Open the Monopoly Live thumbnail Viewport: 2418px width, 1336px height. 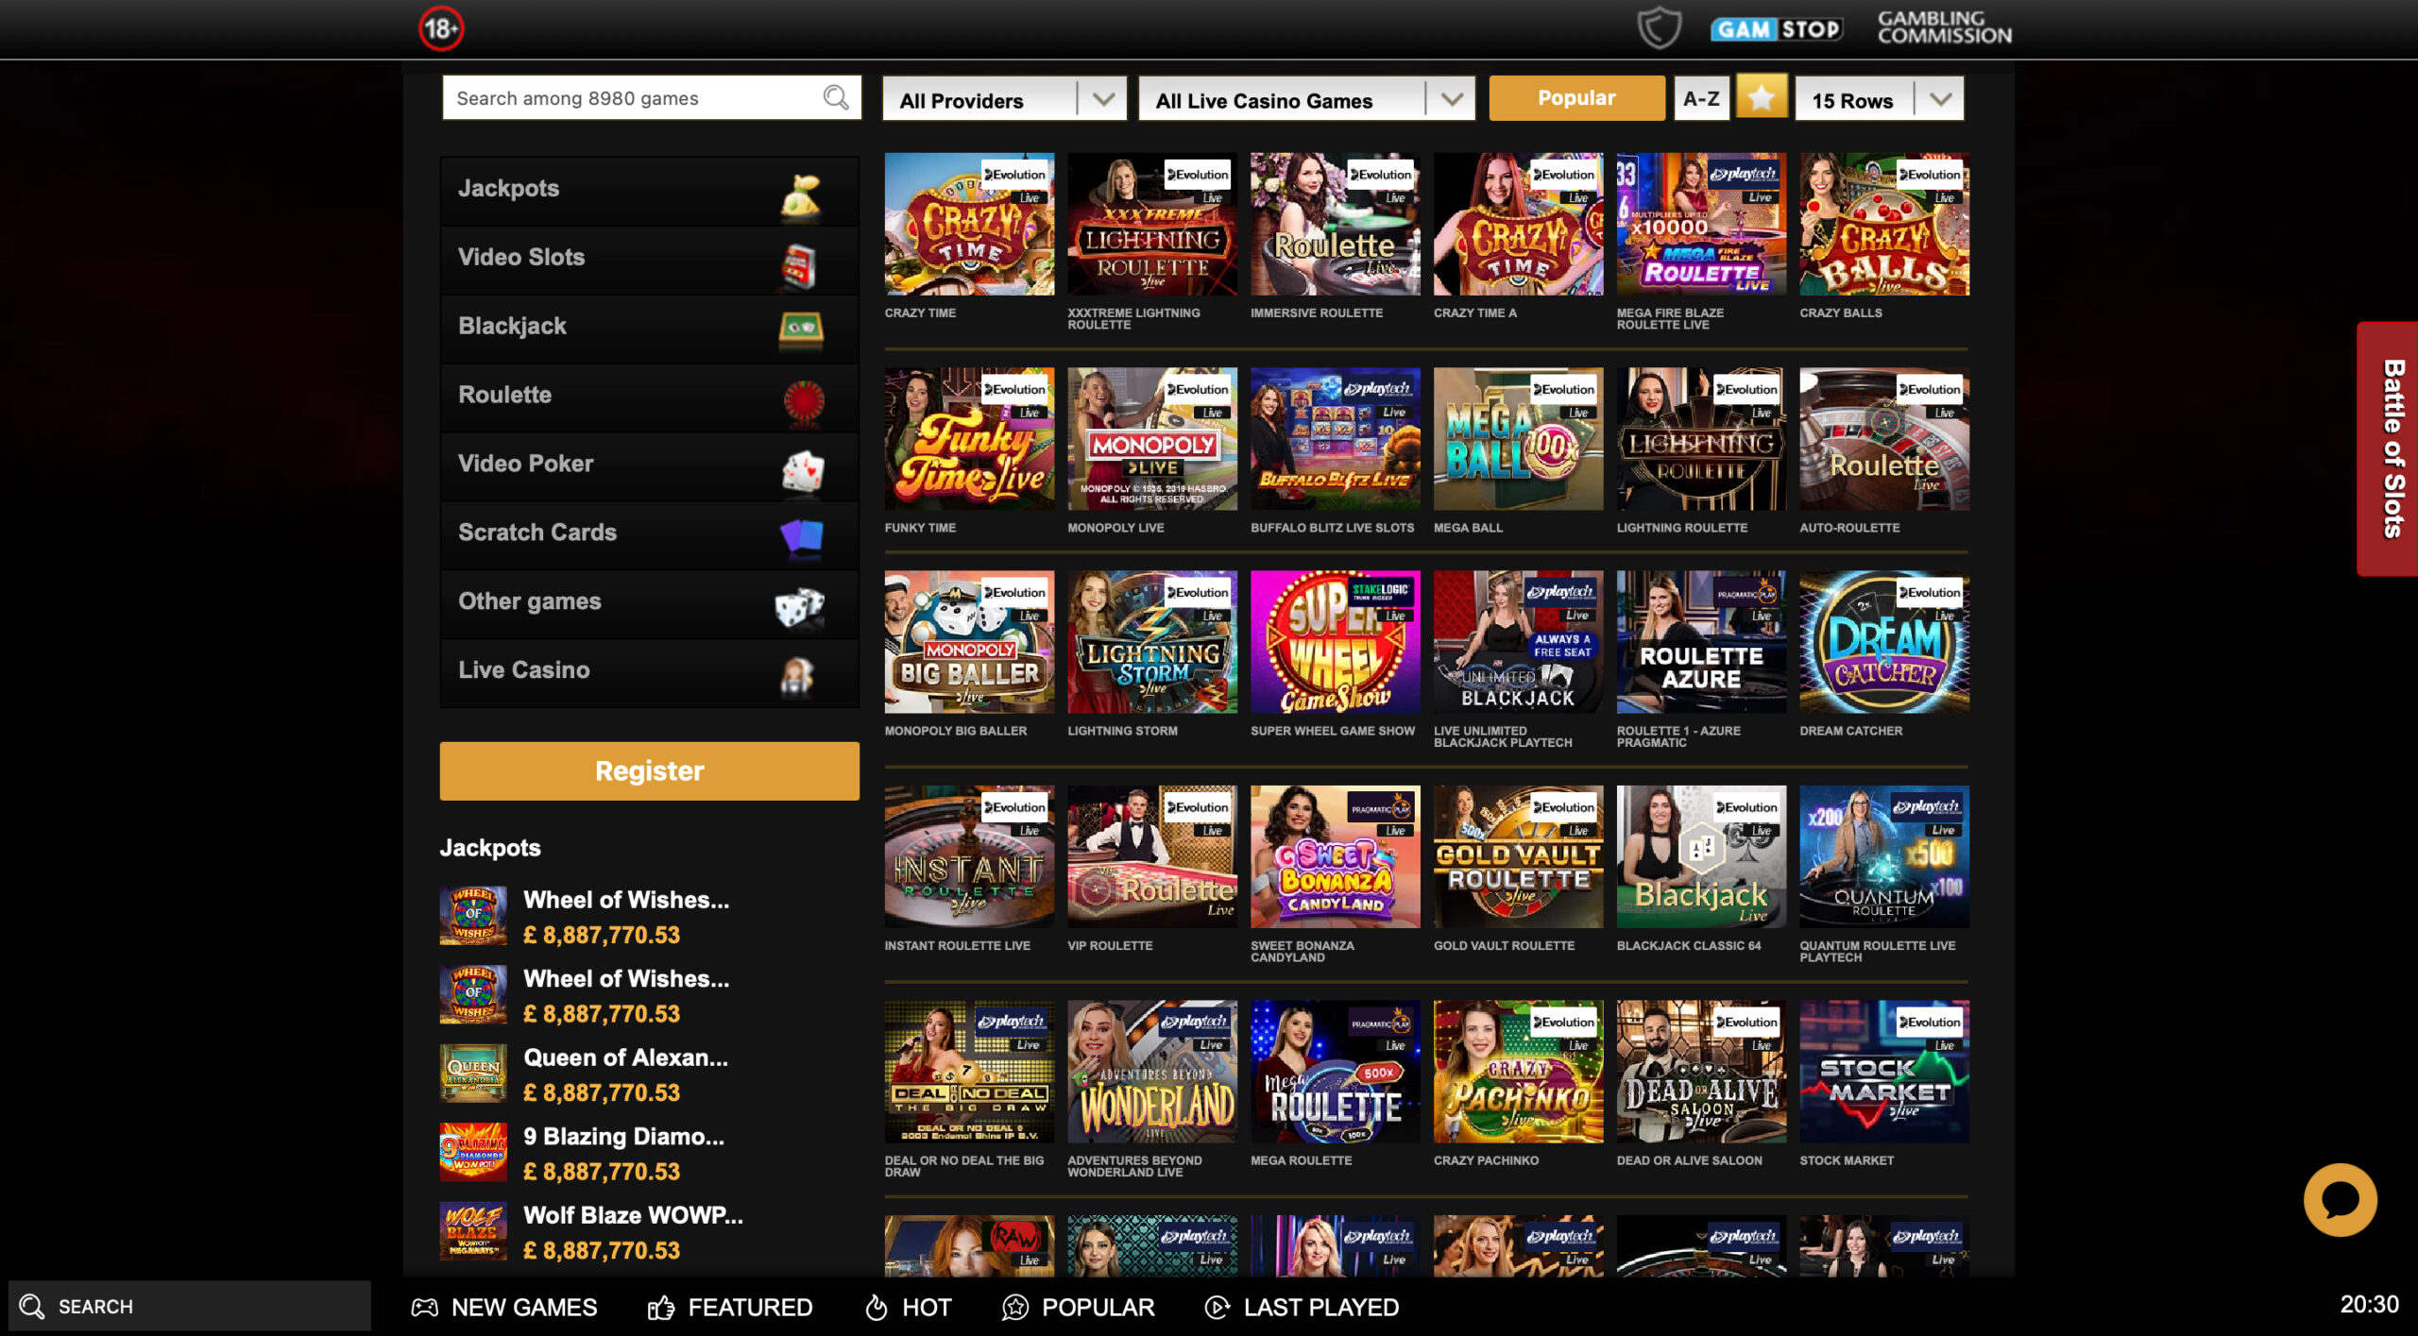point(1152,439)
